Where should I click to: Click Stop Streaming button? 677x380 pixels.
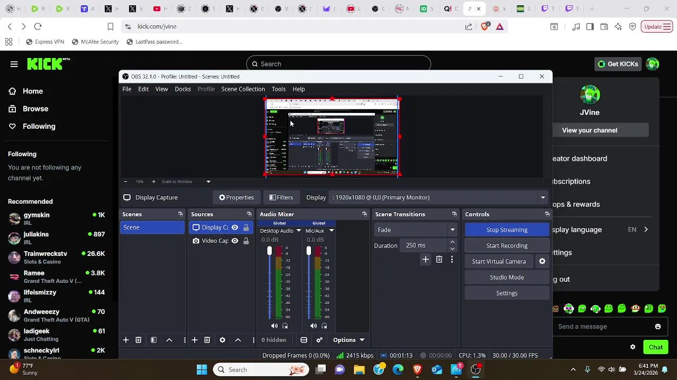507,230
